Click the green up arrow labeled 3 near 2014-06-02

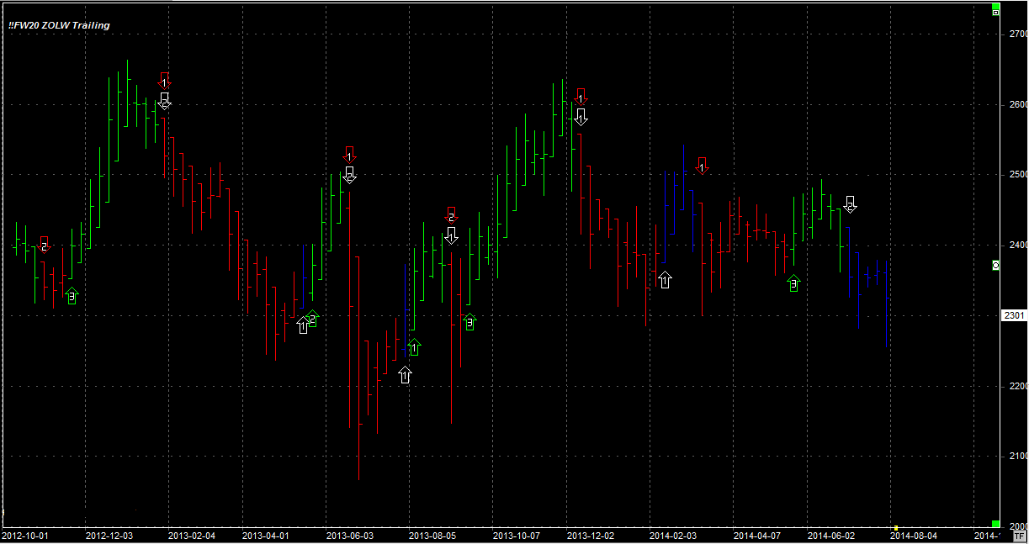(793, 284)
